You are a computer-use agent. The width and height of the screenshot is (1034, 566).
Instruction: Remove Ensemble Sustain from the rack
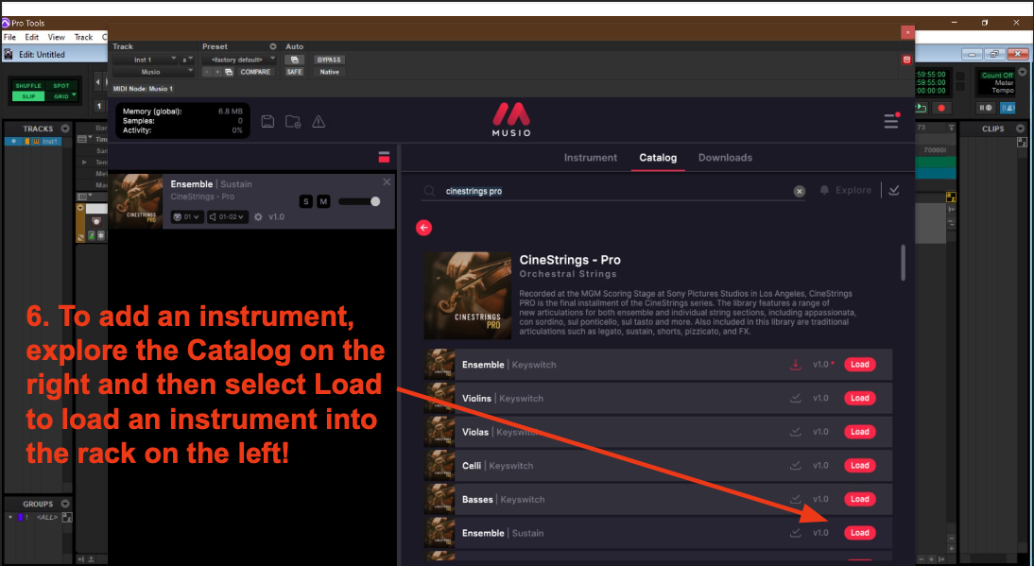point(387,182)
